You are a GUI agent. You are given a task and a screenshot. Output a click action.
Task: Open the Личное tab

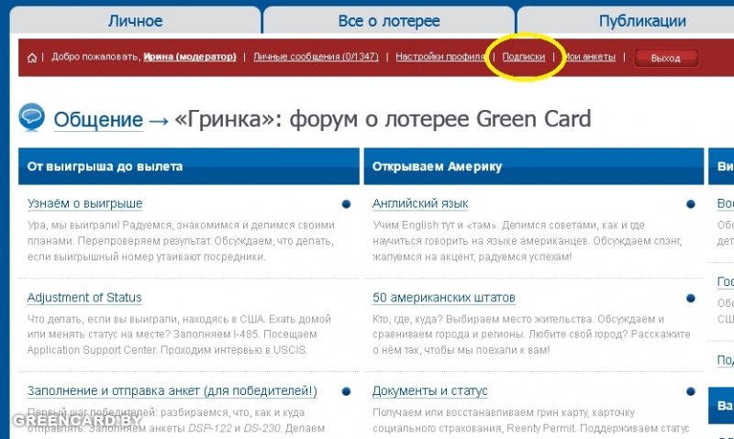click(x=135, y=20)
